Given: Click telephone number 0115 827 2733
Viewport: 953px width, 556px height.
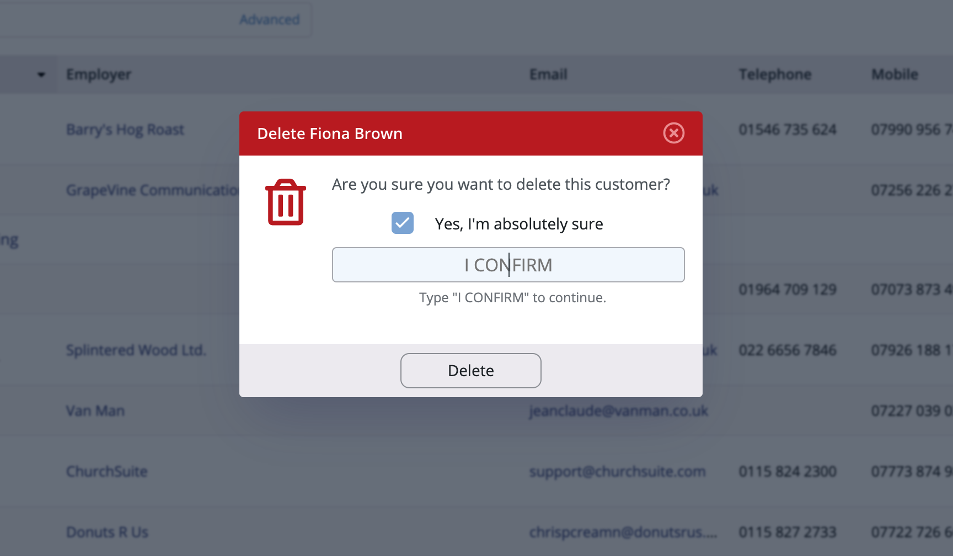Looking at the screenshot, I should [788, 532].
